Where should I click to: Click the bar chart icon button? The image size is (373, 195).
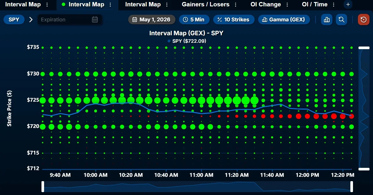coord(327,20)
